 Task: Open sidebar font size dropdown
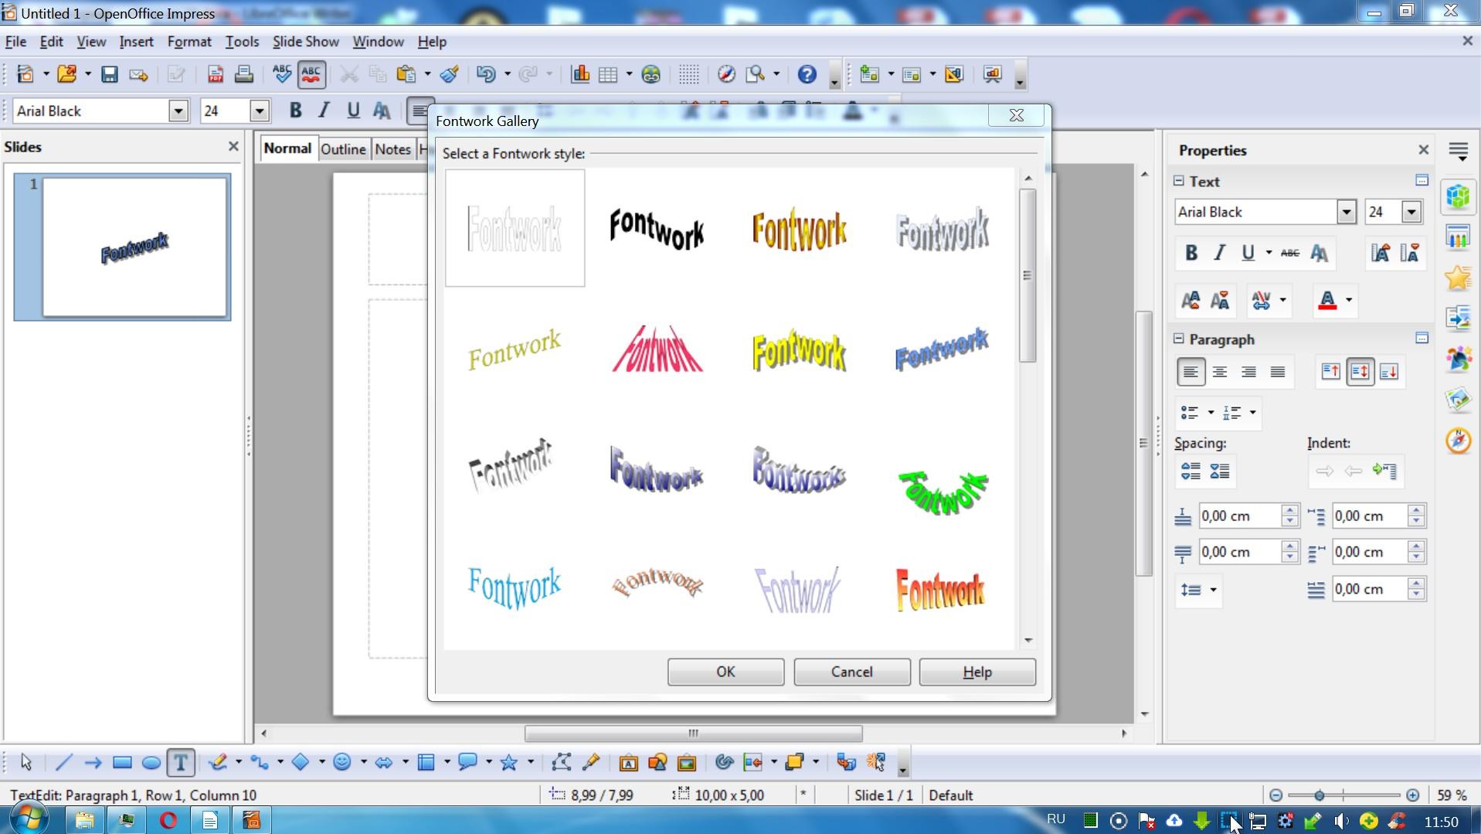[1411, 212]
